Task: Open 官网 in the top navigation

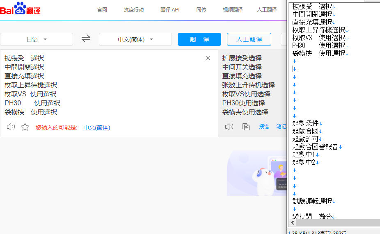Action: click(102, 10)
